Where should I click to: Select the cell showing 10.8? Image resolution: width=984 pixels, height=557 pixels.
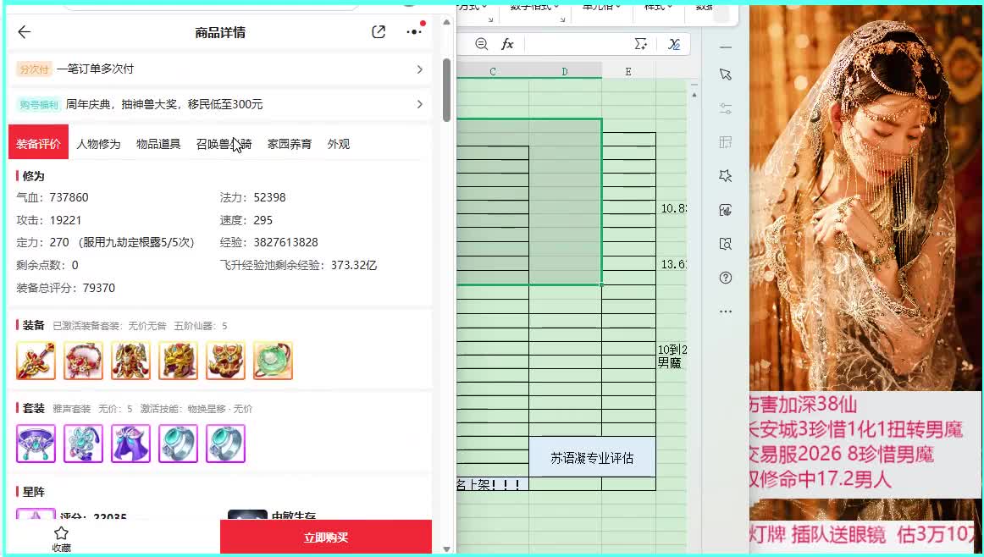(x=672, y=208)
